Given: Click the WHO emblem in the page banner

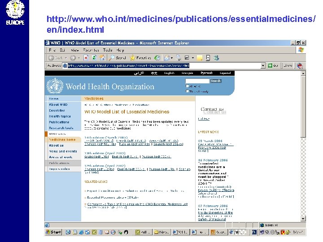Looking at the screenshot, I should pos(55,86).
